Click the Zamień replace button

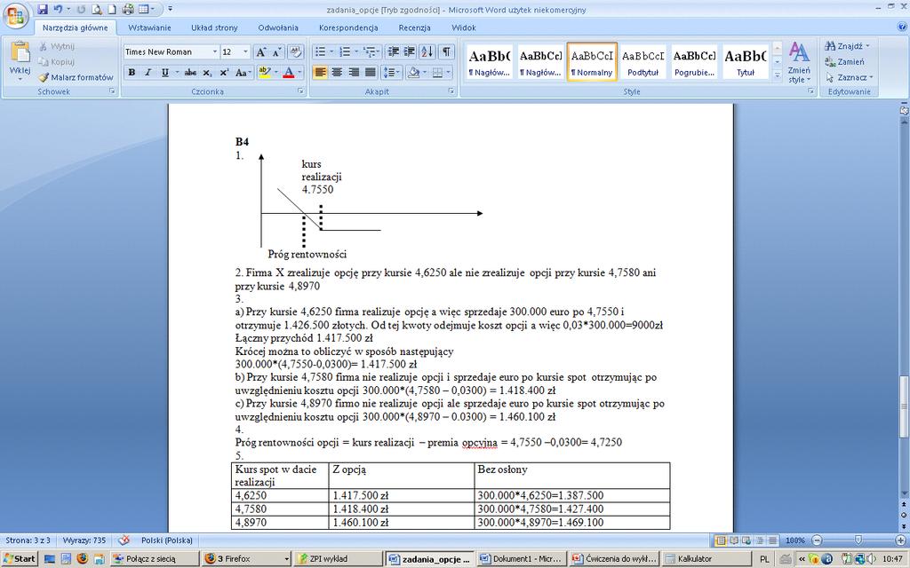pyautogui.click(x=845, y=61)
